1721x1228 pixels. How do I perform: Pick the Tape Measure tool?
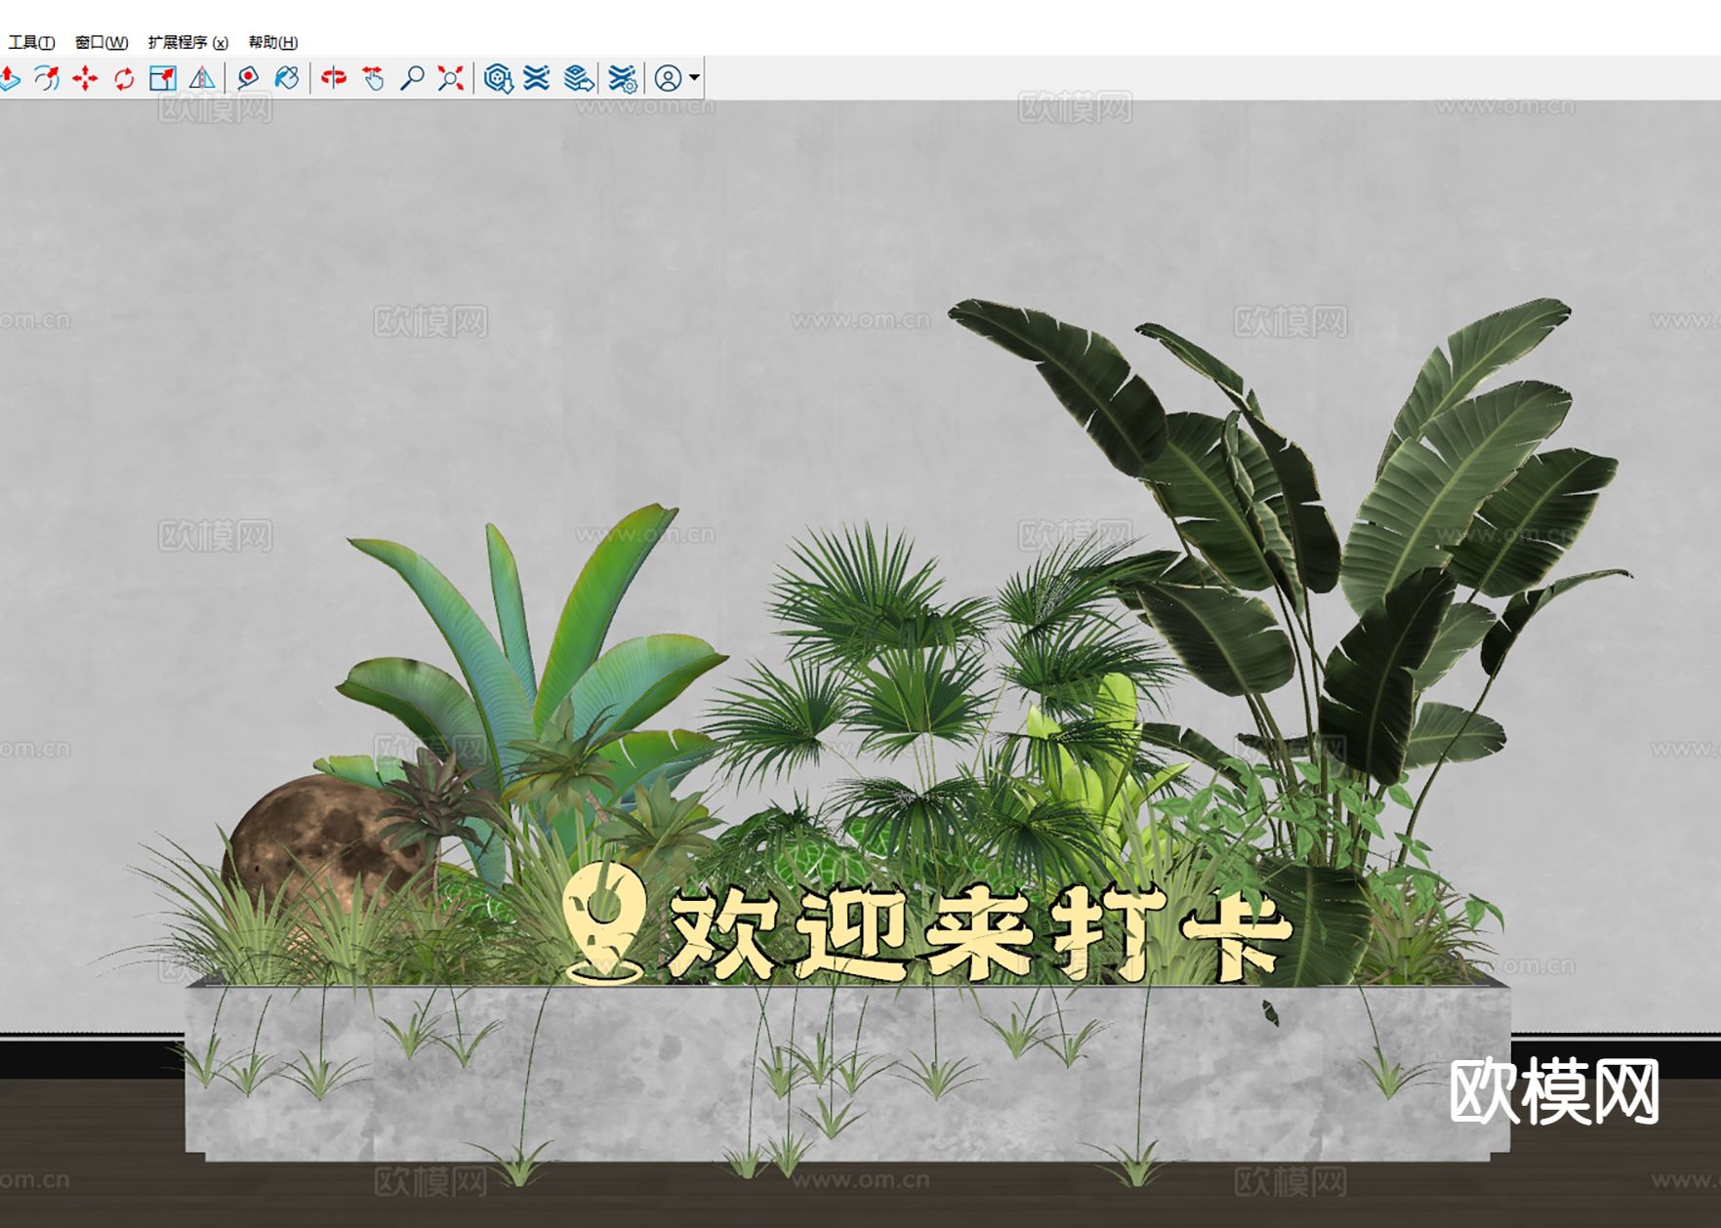(x=247, y=78)
